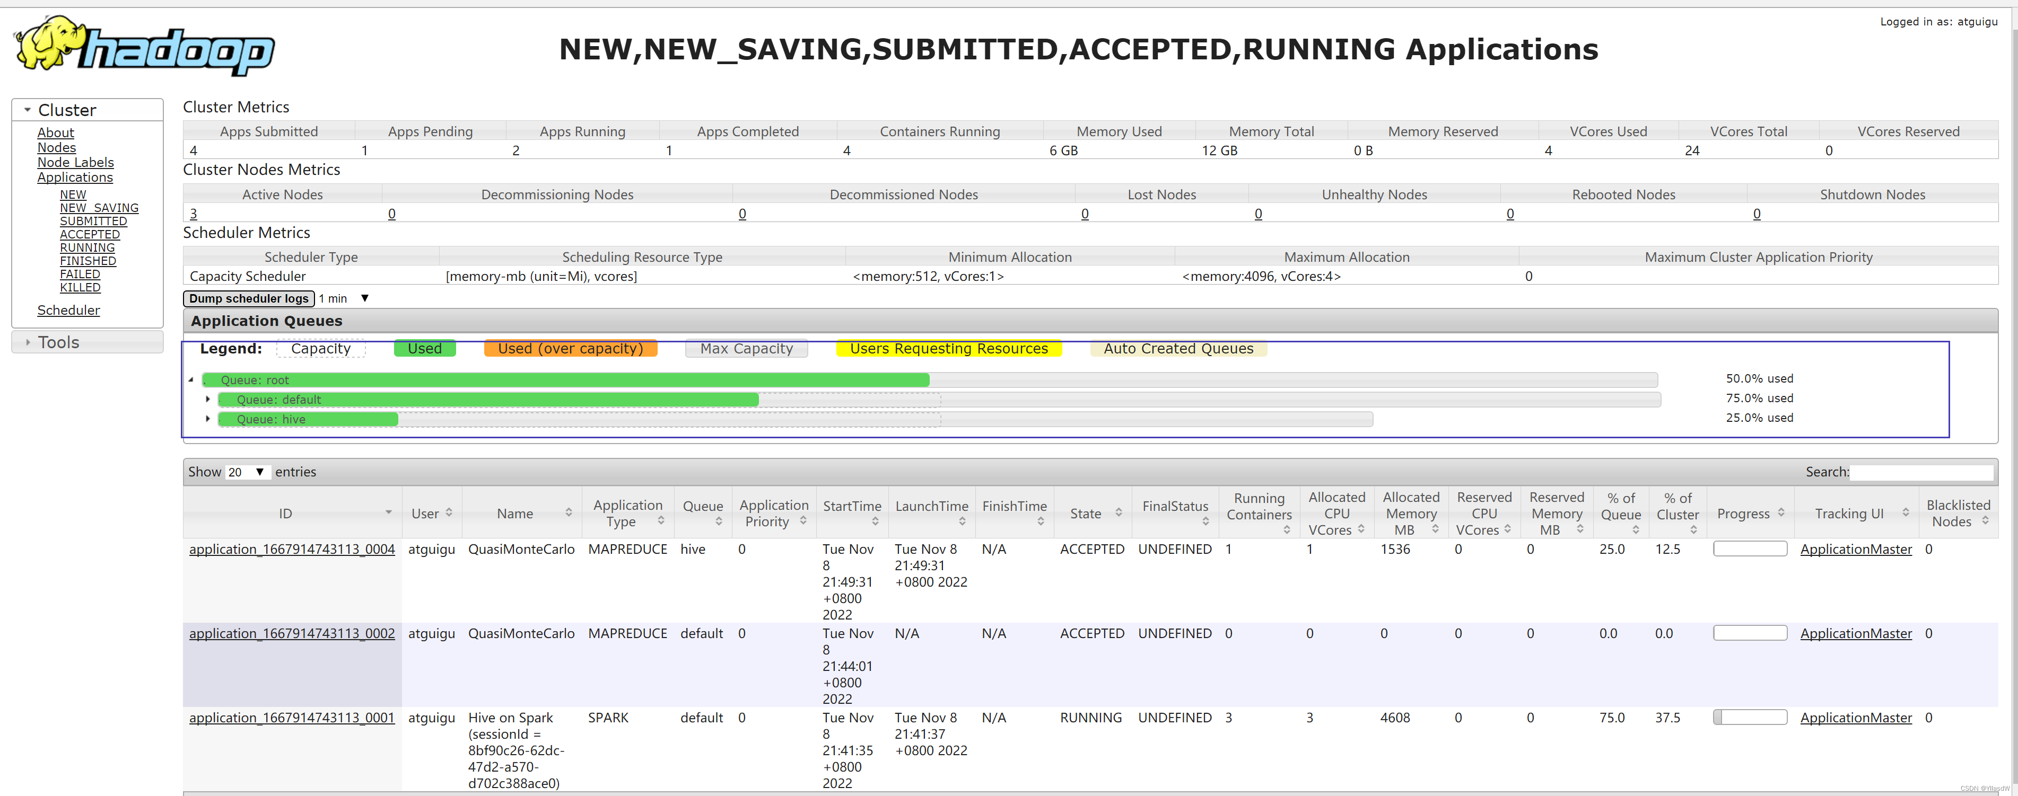Click the Search input field
The width and height of the screenshot is (2018, 796).
1921,472
